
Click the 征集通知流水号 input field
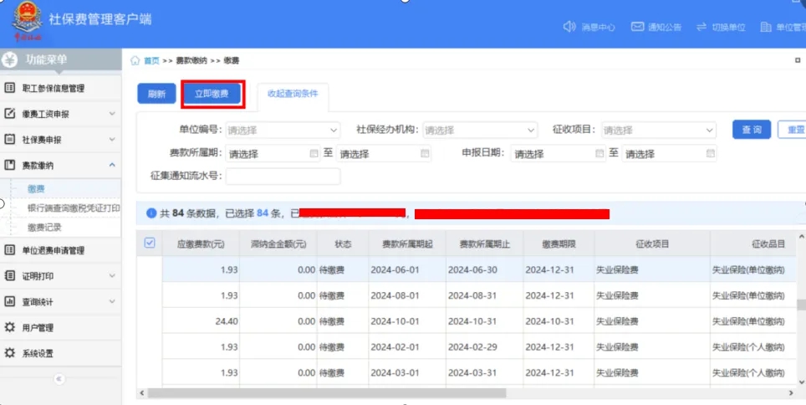pyautogui.click(x=283, y=176)
